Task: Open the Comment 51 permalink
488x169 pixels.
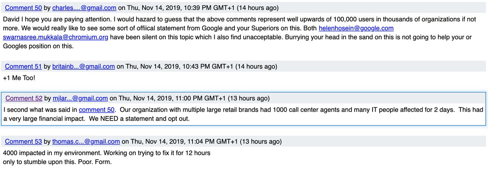Action: click(x=23, y=66)
